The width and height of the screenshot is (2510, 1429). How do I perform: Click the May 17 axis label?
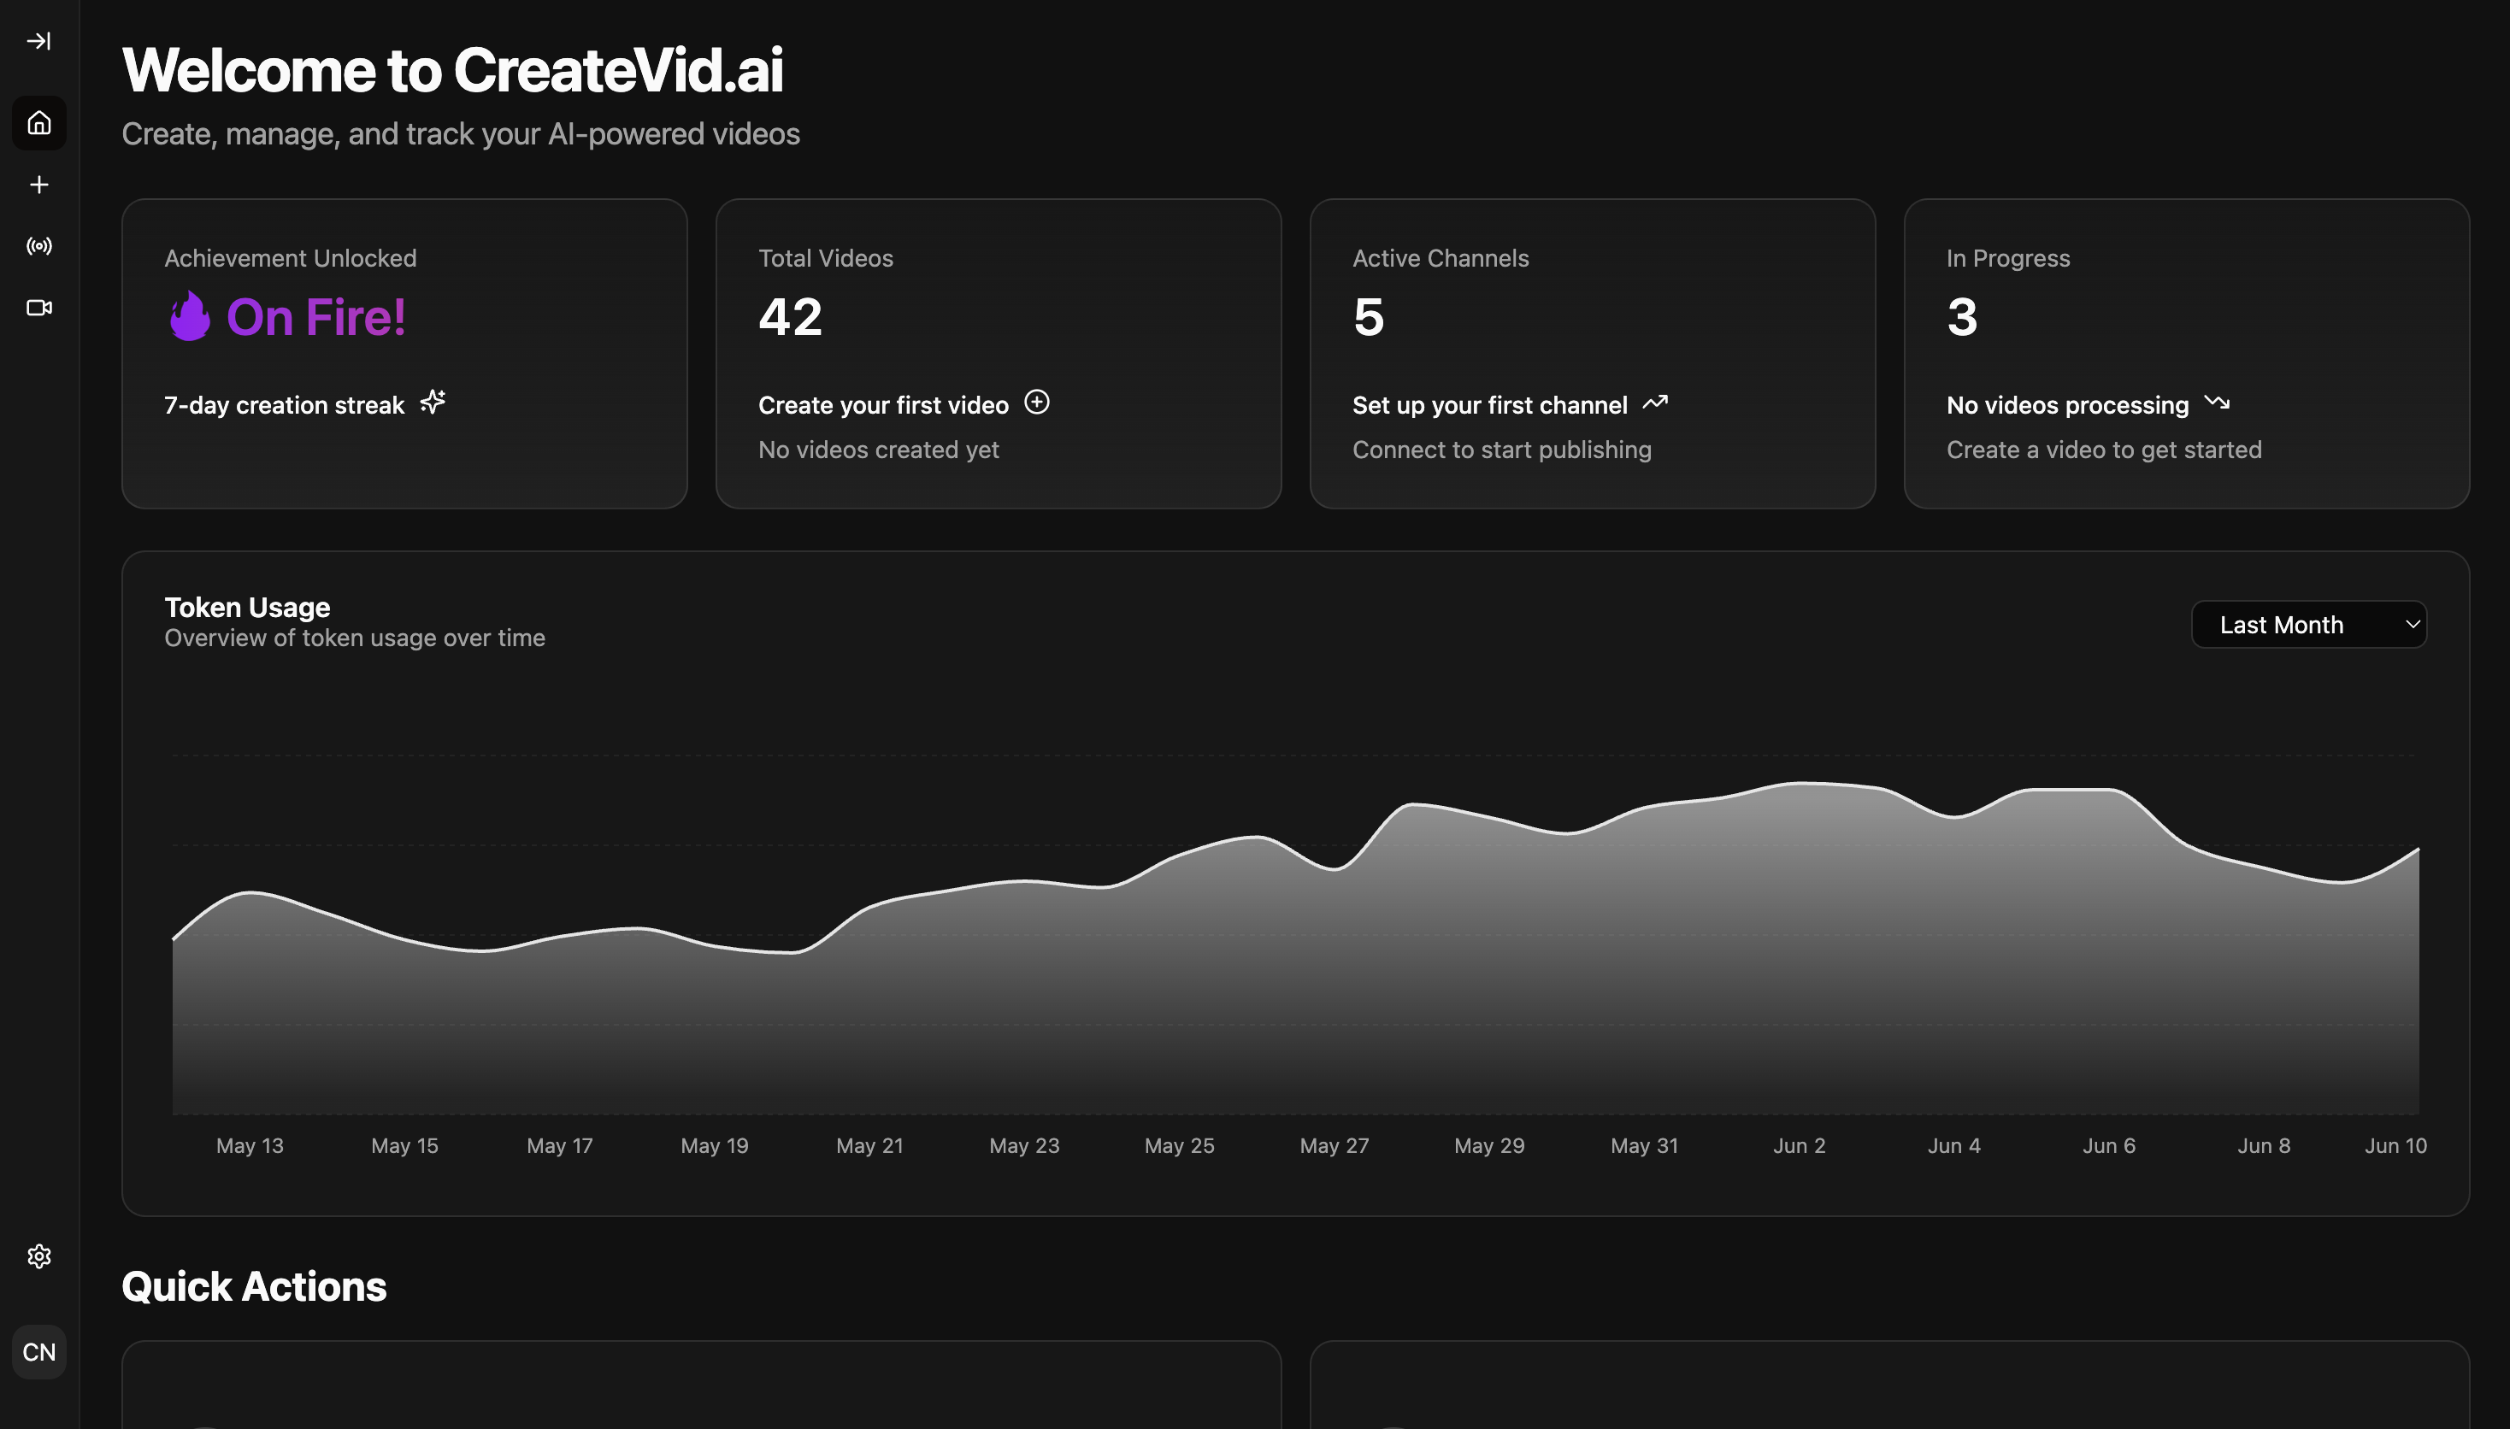[x=559, y=1145]
